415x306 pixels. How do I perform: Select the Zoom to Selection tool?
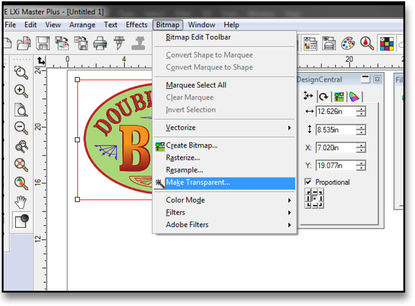pos(21,165)
